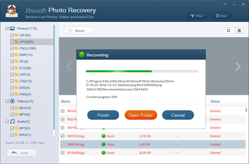Select the MP3(2) folder
The image size is (249, 164).
tap(25, 128)
